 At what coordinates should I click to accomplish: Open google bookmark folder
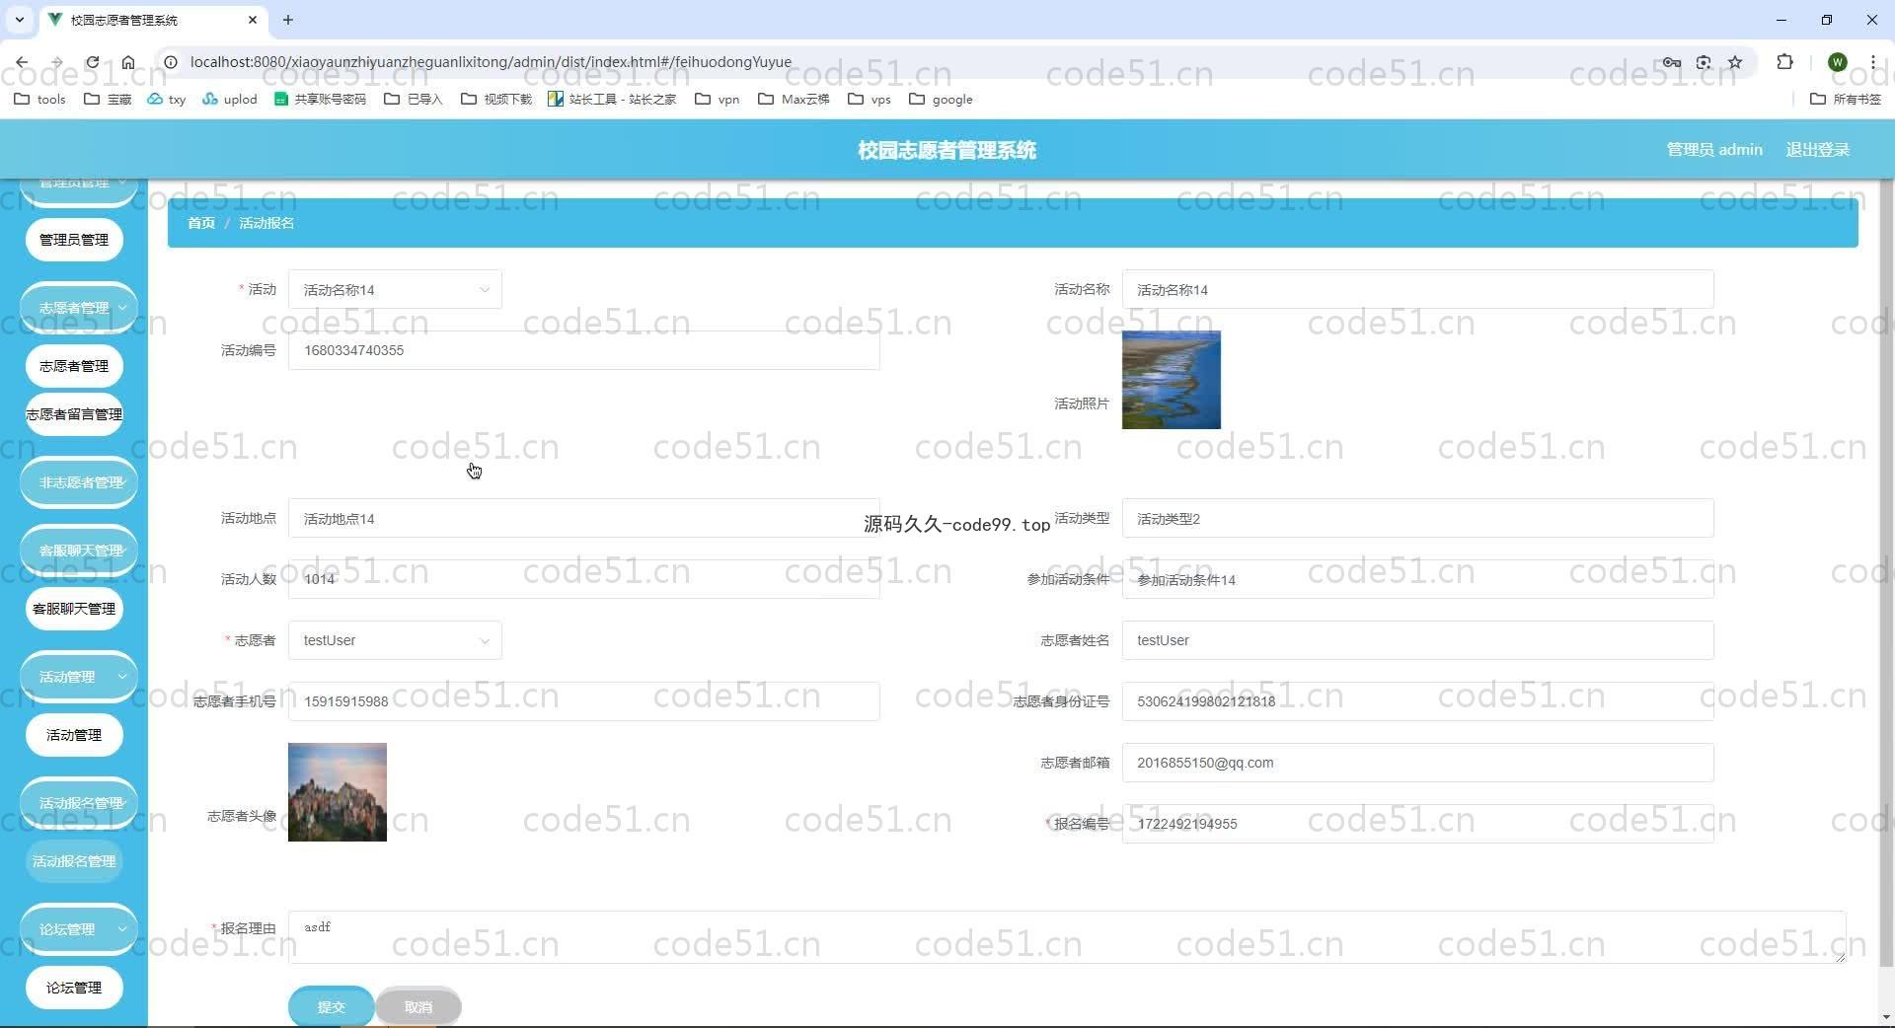(x=941, y=99)
